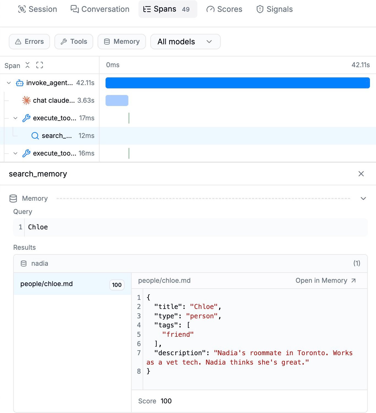Click the search_memory magnifier icon
The image size is (376, 413).
pos(35,136)
